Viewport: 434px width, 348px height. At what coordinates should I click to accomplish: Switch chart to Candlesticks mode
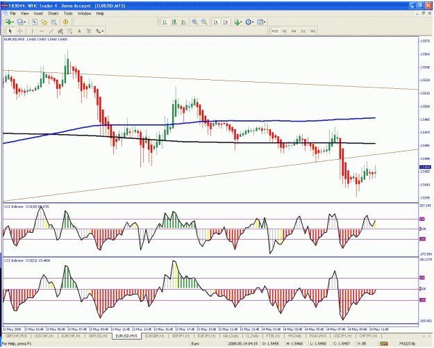coord(174,22)
